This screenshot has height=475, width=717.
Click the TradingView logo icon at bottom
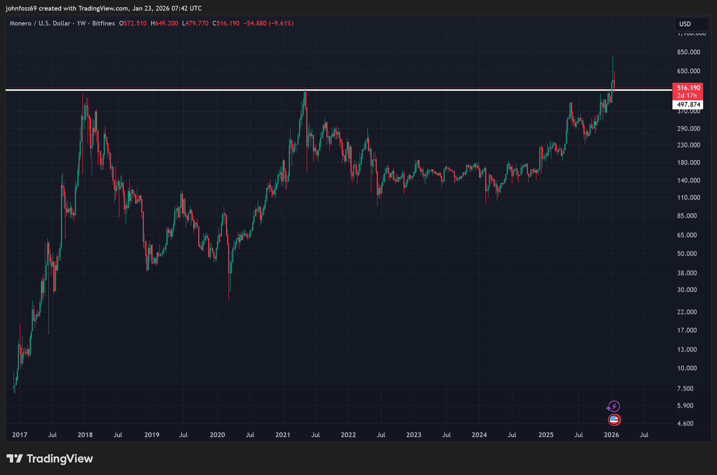pos(15,459)
